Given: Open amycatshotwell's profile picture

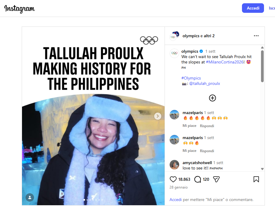Looking at the screenshot, I should click(x=174, y=165).
